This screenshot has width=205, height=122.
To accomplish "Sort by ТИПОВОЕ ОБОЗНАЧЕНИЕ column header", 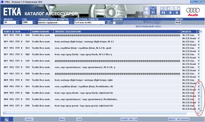I will pyautogui.click(x=117, y=32).
